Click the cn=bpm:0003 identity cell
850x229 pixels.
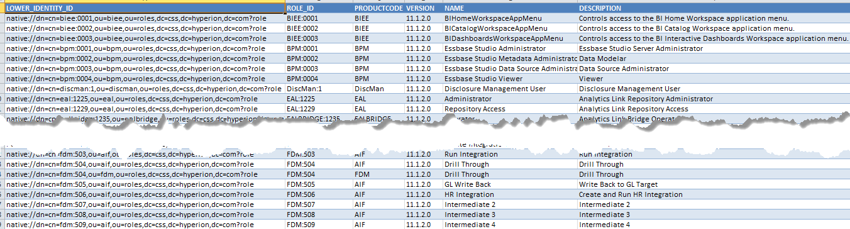pyautogui.click(x=145, y=69)
